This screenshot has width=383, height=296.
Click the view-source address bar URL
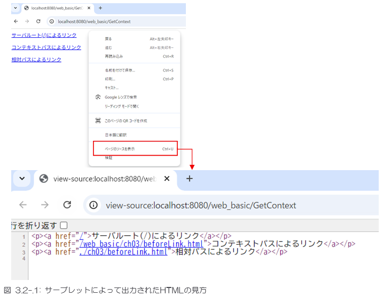point(200,205)
